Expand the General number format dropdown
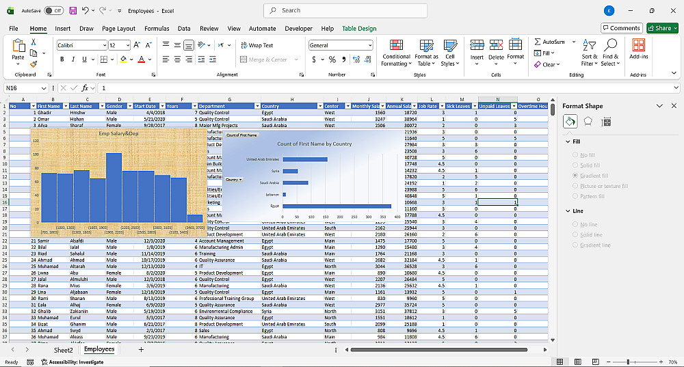The width and height of the screenshot is (684, 367). (x=370, y=45)
